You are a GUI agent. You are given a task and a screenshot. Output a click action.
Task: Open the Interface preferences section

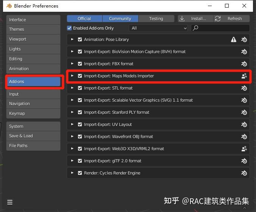33,20
